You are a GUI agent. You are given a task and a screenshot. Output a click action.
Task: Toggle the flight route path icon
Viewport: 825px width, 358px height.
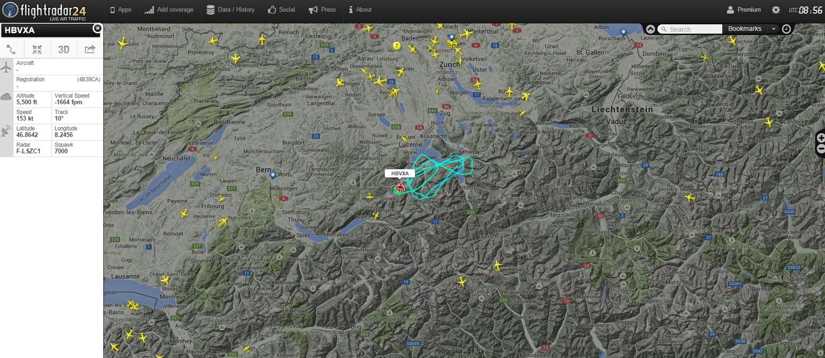click(x=11, y=49)
